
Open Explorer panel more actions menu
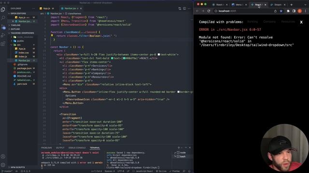(33, 9)
